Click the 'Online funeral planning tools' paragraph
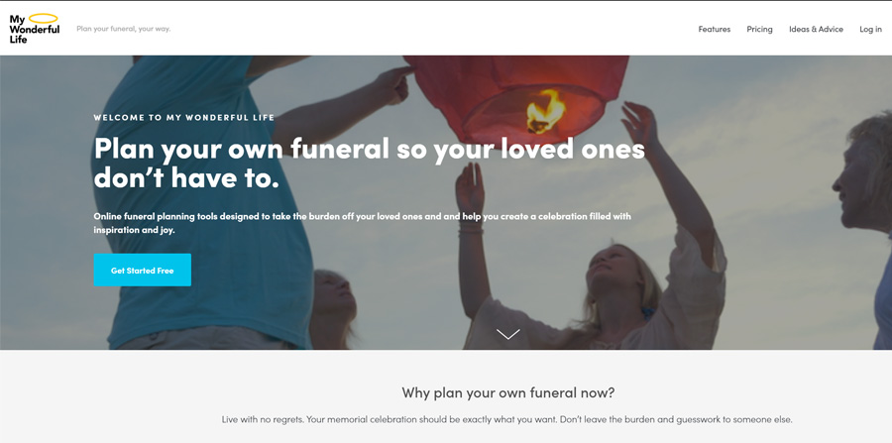 click(363, 223)
